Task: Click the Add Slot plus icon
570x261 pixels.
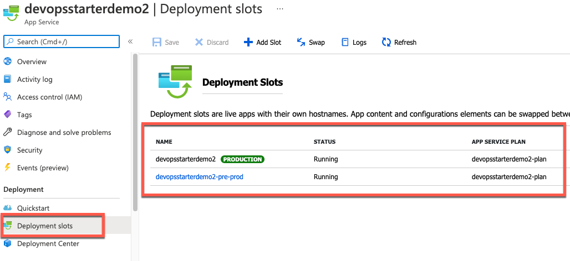Action: click(248, 43)
